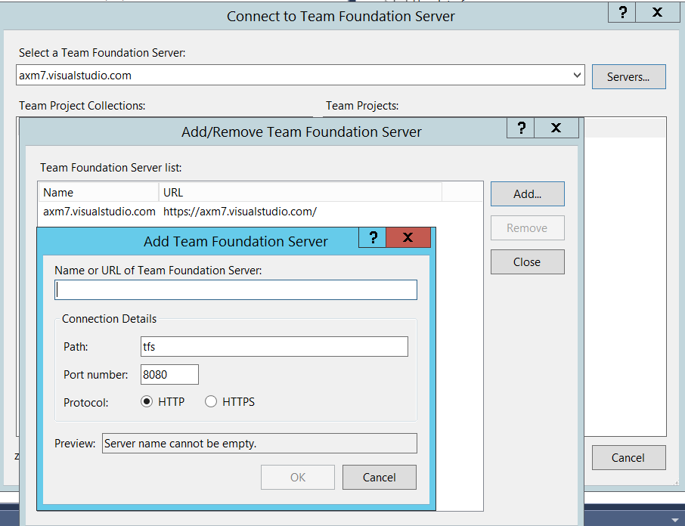
Task: Click the Name column header
Action: 99,193
